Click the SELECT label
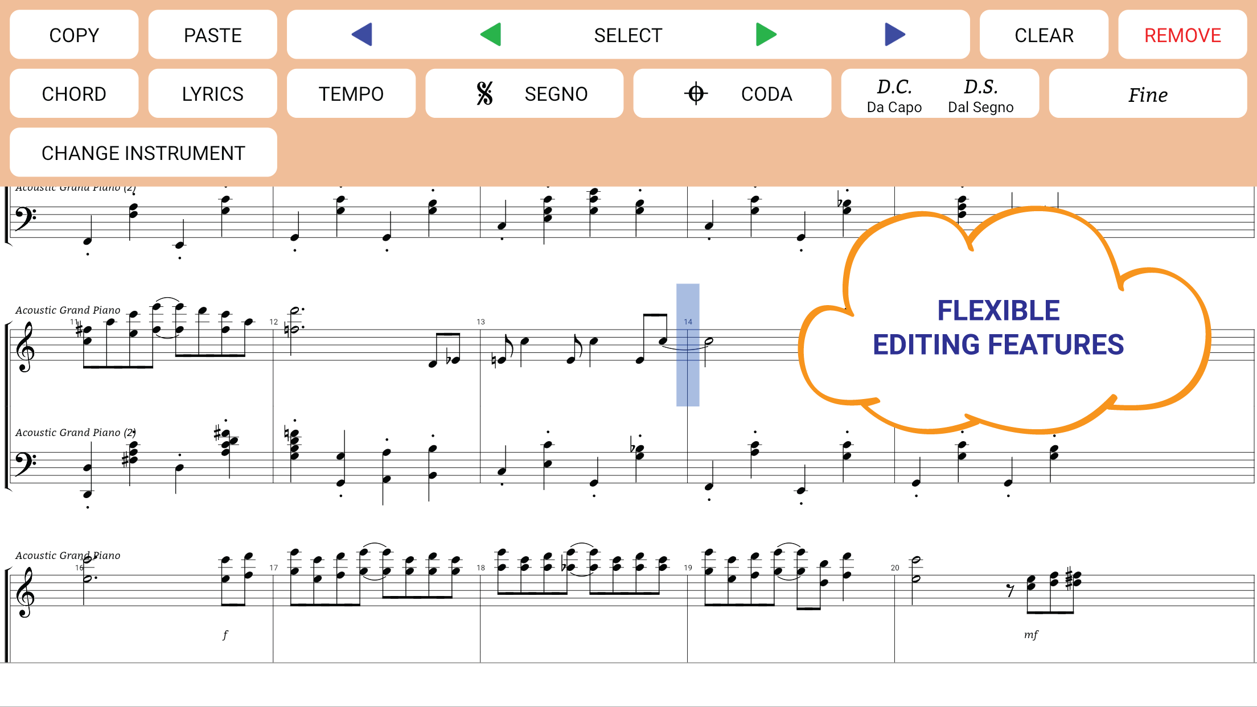 (x=628, y=35)
